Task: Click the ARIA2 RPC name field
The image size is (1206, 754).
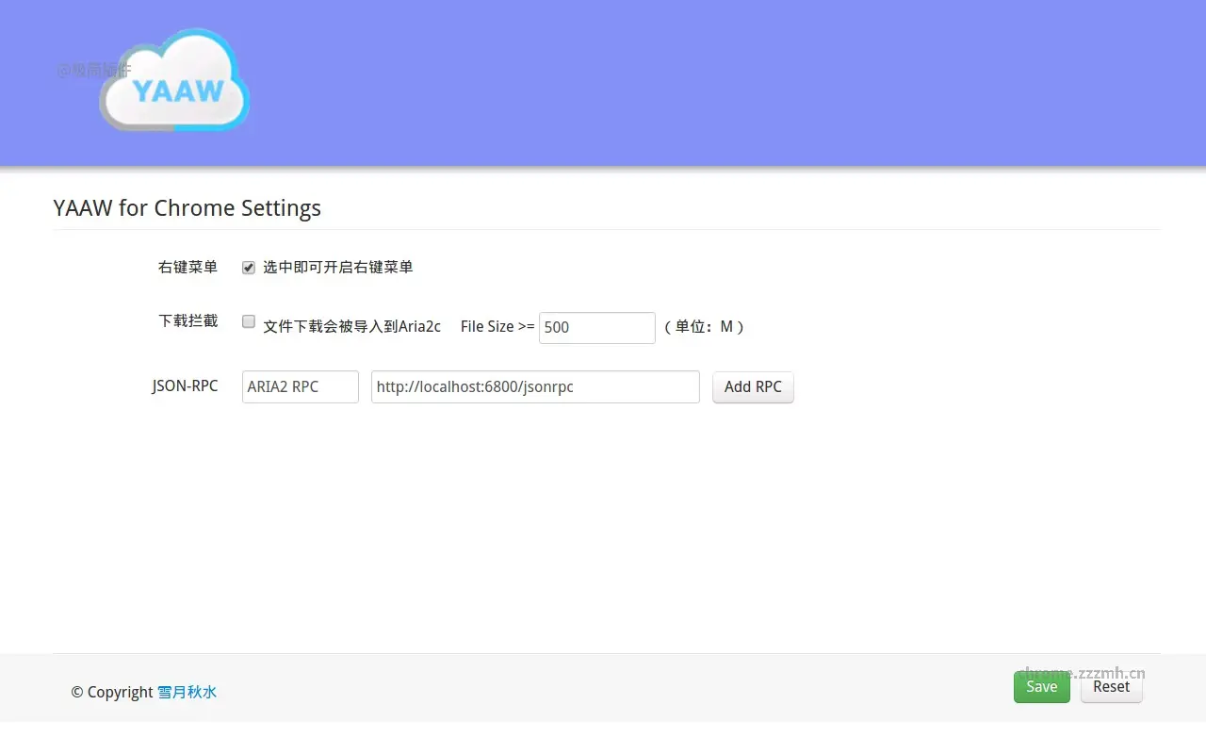Action: point(300,386)
